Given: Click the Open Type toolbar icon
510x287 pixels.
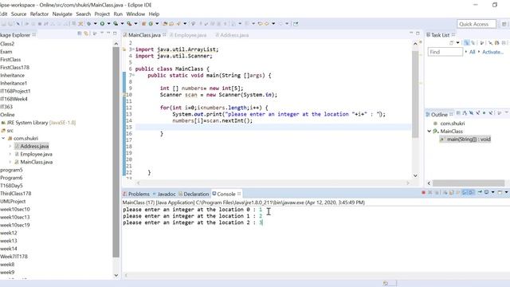Looking at the screenshot, I should [165, 23].
